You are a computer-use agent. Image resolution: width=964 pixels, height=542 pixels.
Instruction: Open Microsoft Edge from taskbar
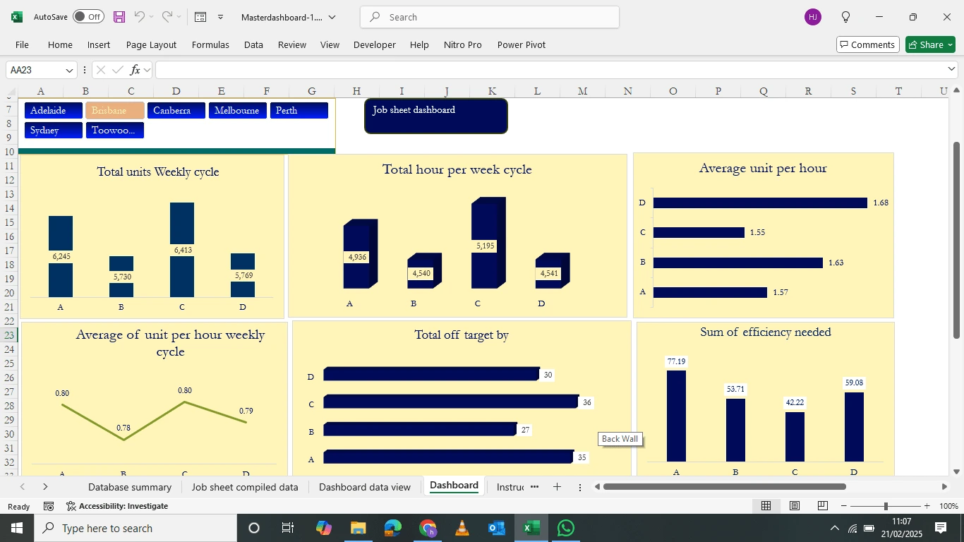coord(393,528)
